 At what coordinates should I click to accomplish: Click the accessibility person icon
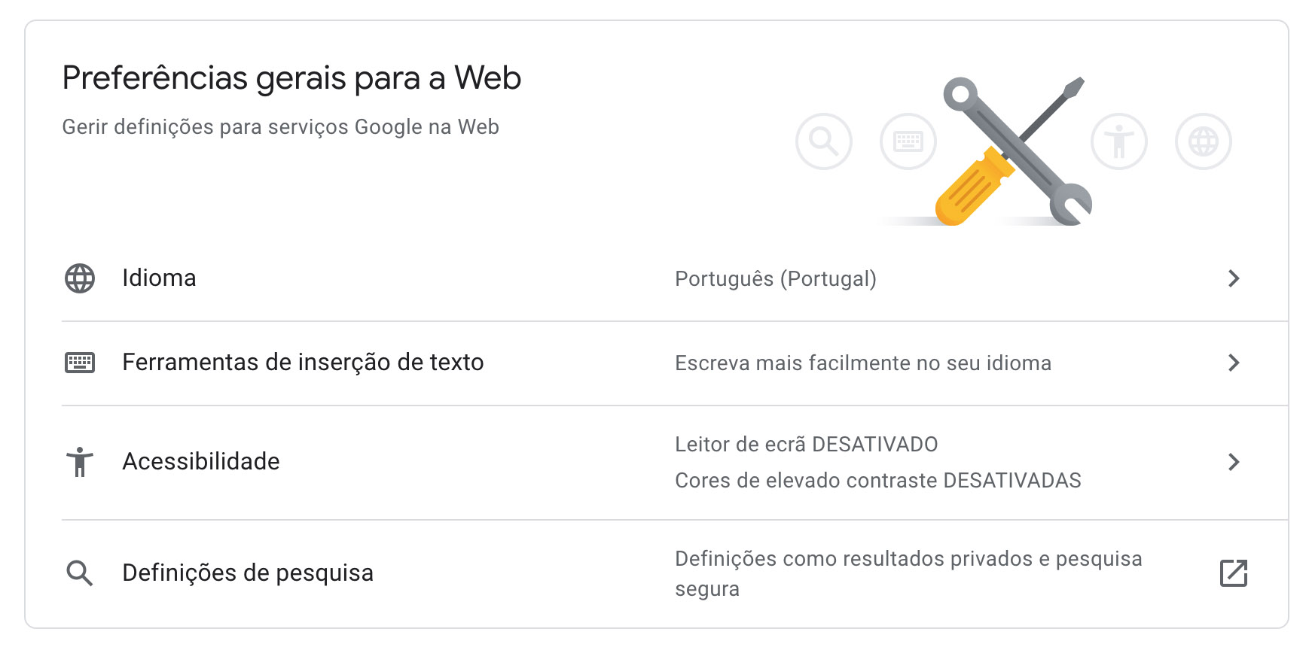click(78, 461)
